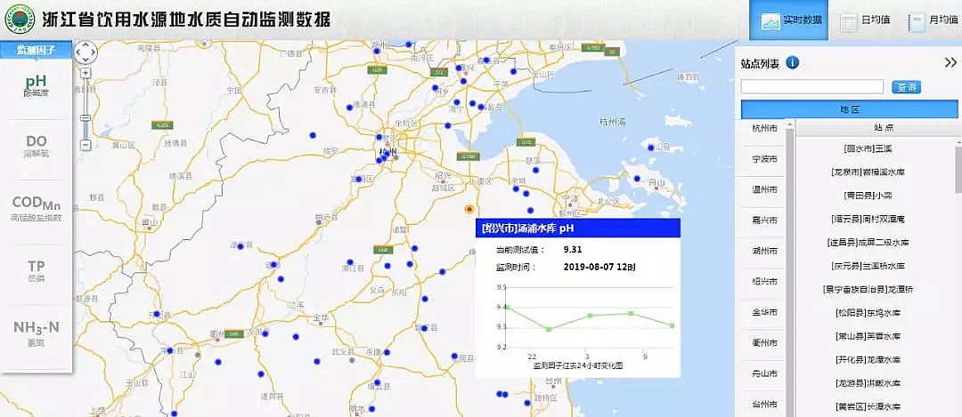
Task: Choose the NH3-N 氨氮 monitoring factor
Action: coord(36,333)
